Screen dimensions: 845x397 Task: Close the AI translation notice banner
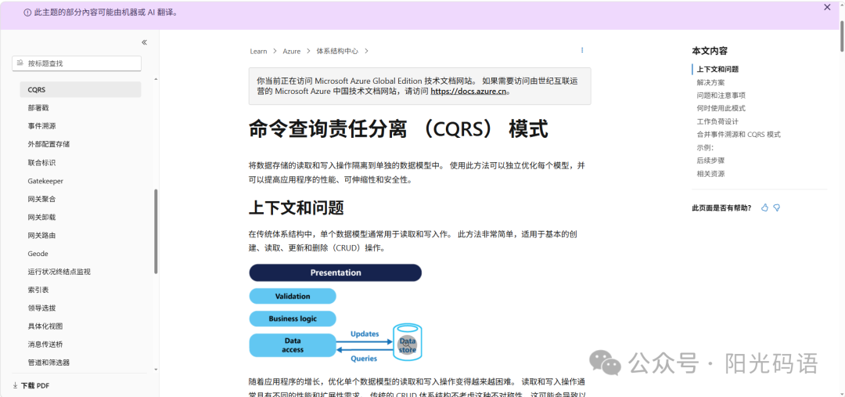[x=827, y=7]
